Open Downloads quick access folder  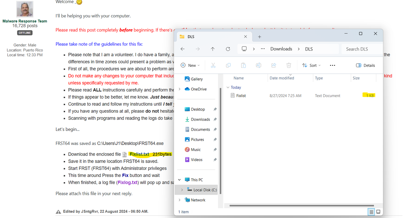tap(197, 119)
